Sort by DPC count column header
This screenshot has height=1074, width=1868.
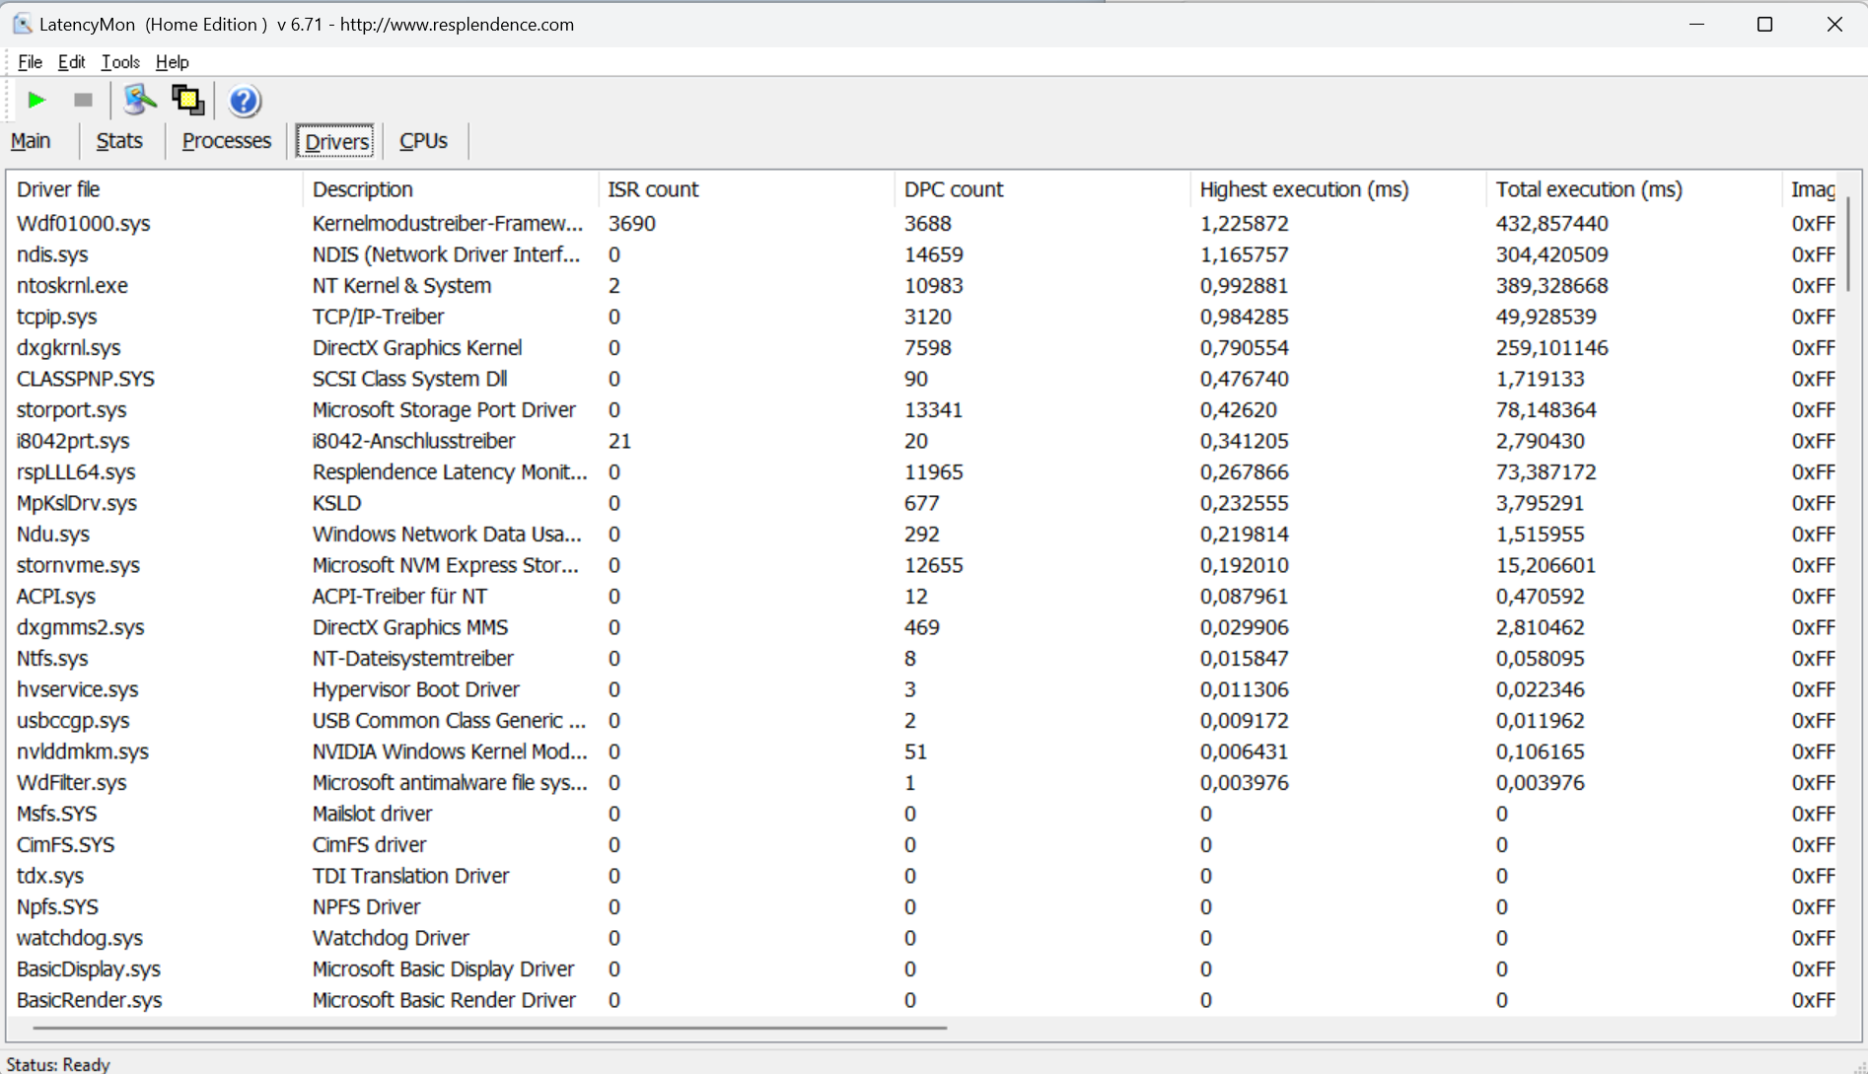[1042, 189]
